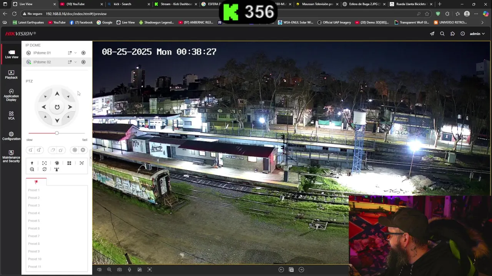The height and width of the screenshot is (276, 492).
Task: Select the preset flag tab
Action: (36, 182)
